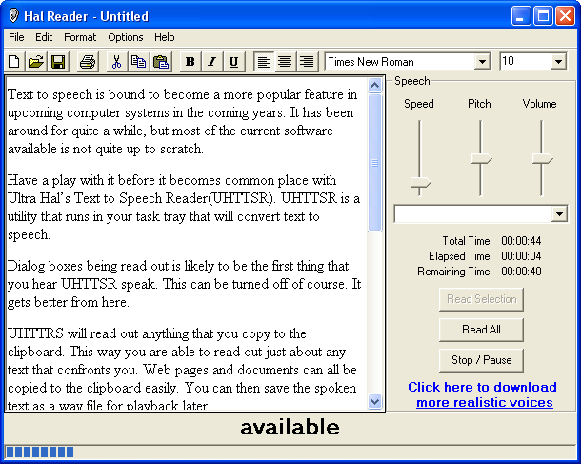Image resolution: width=581 pixels, height=464 pixels.
Task: Click the Speed slider thumb
Action: [x=421, y=183]
